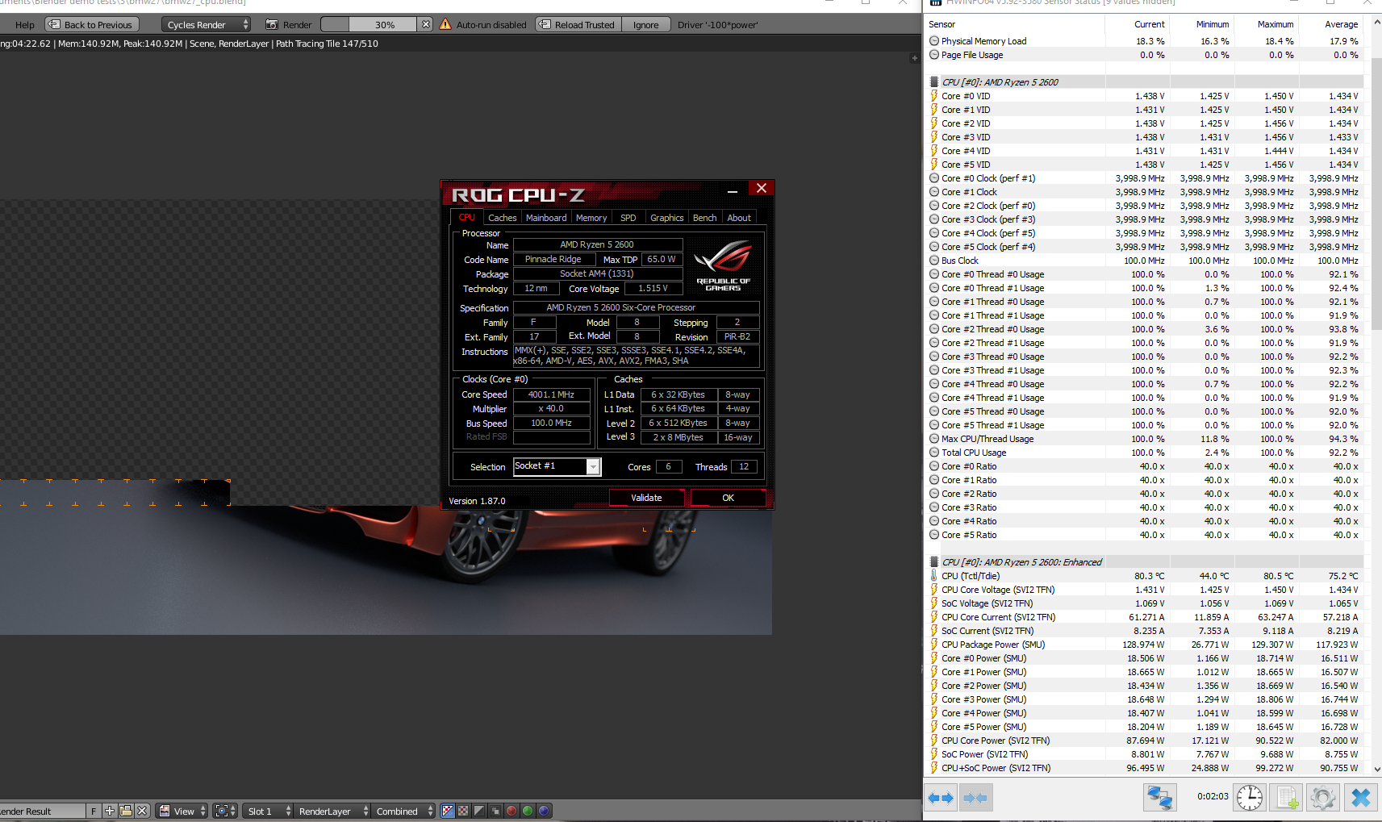
Task: Click the HWiNFO log file icon
Action: [x=1287, y=797]
